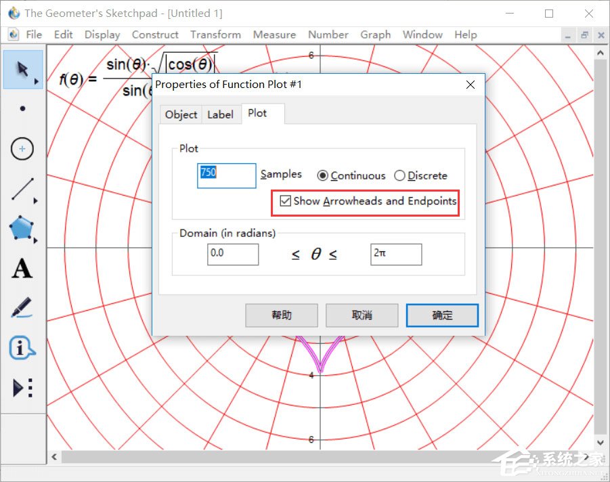Switch to the Object tab

point(181,114)
